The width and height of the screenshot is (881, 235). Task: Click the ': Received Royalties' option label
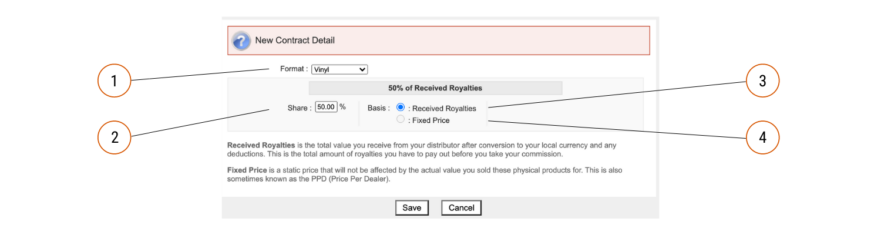pyautogui.click(x=442, y=108)
